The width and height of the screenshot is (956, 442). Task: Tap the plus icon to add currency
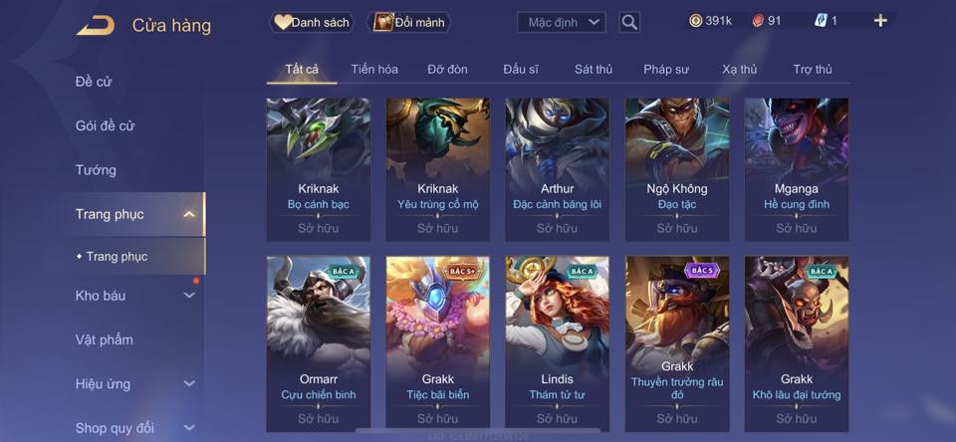pyautogui.click(x=880, y=21)
